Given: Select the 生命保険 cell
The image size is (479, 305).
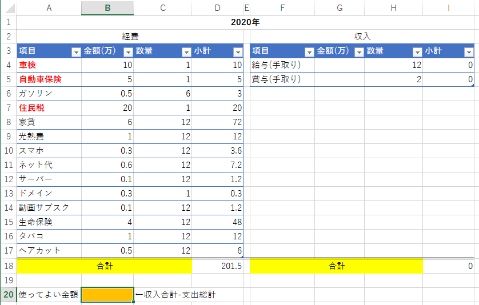Looking at the screenshot, I should (49, 222).
